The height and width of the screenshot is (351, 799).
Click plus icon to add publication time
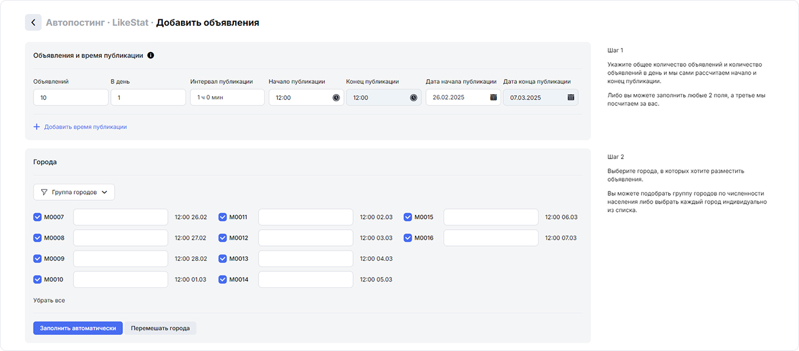pyautogui.click(x=37, y=127)
